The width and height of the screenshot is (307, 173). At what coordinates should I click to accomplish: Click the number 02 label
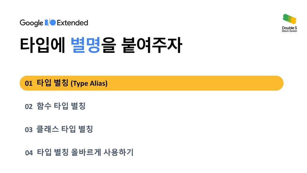tap(28, 107)
